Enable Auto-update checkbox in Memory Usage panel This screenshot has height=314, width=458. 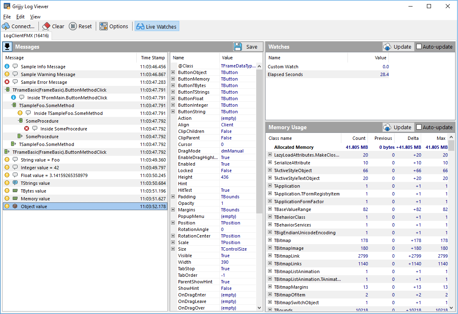pyautogui.click(x=419, y=127)
